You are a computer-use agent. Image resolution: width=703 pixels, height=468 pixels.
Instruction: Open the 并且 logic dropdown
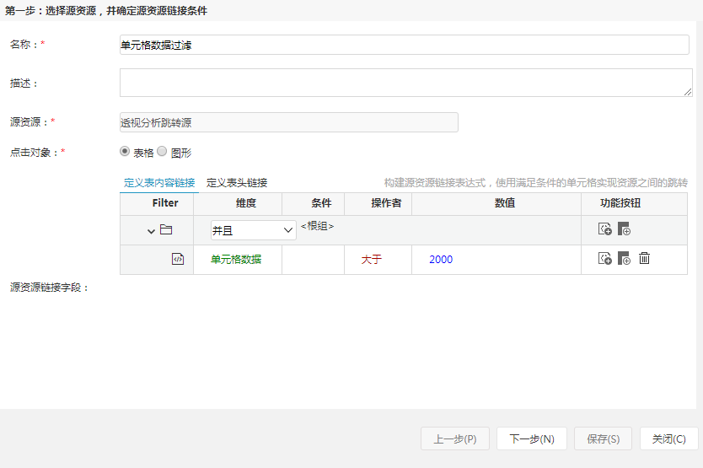pyautogui.click(x=254, y=230)
